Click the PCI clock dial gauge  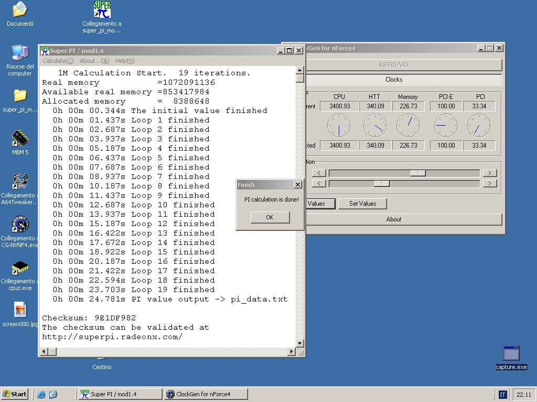[479, 126]
